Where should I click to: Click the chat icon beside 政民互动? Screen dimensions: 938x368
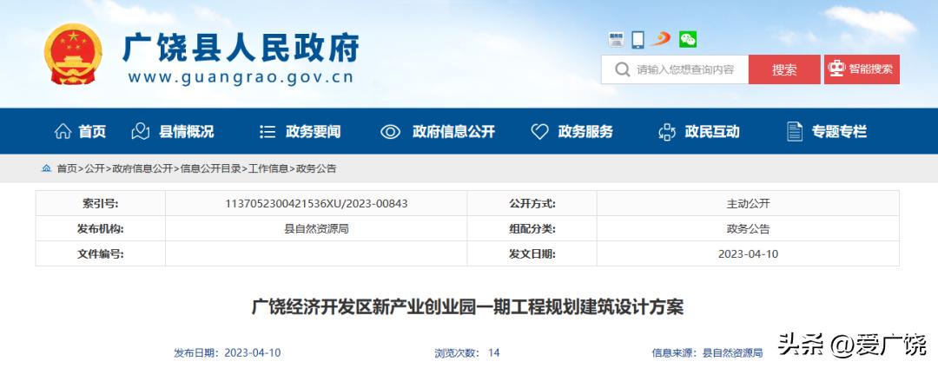pyautogui.click(x=667, y=131)
